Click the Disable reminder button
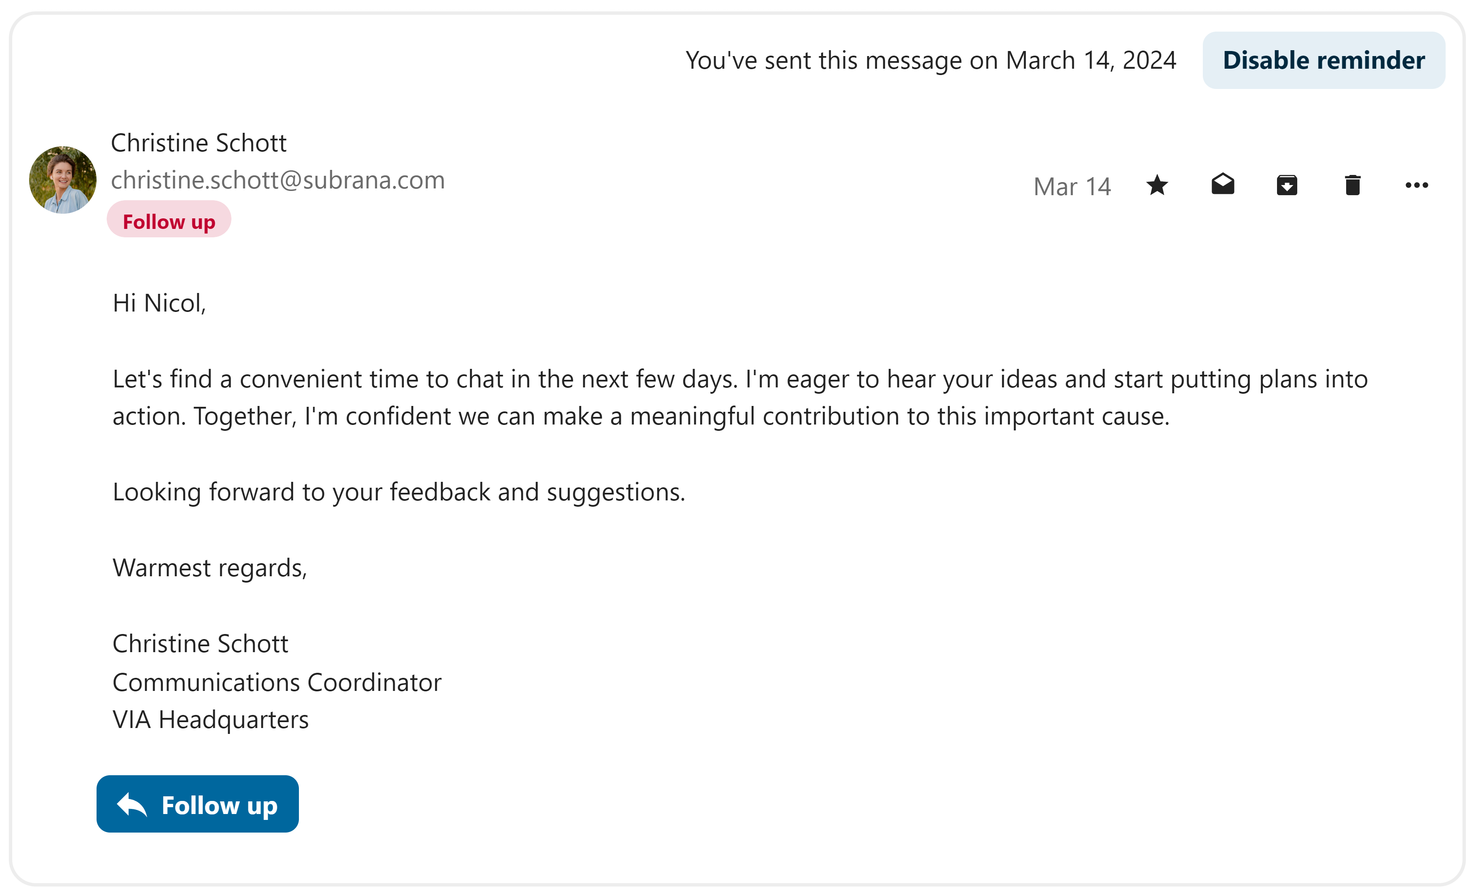 coord(1324,61)
